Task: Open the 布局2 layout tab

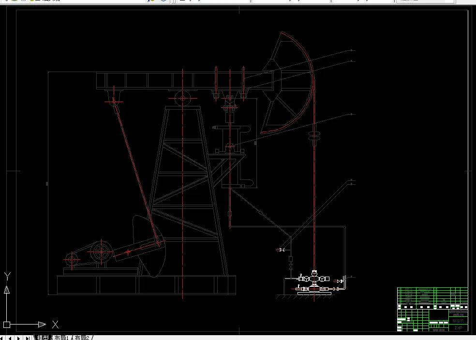Action: click(82, 338)
